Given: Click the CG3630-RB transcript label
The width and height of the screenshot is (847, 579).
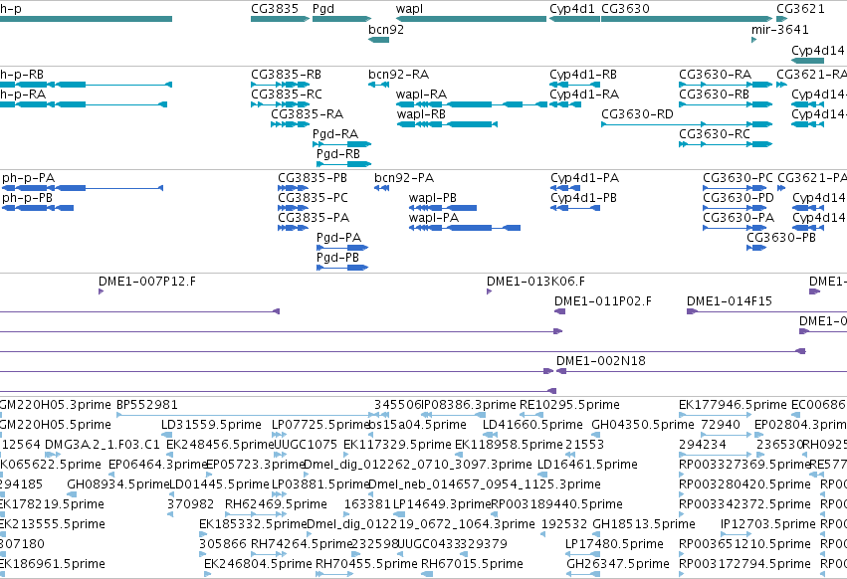Looking at the screenshot, I should click(714, 94).
